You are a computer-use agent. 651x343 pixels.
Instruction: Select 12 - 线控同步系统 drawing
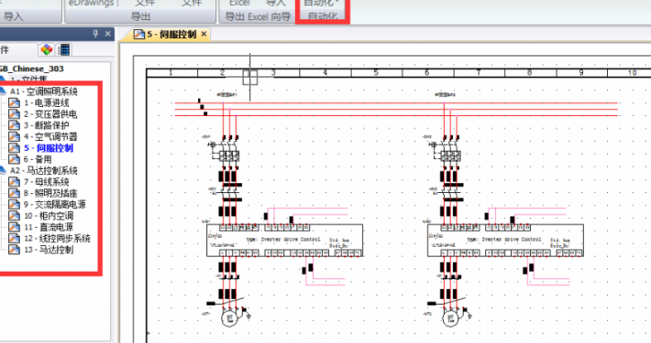pos(57,239)
